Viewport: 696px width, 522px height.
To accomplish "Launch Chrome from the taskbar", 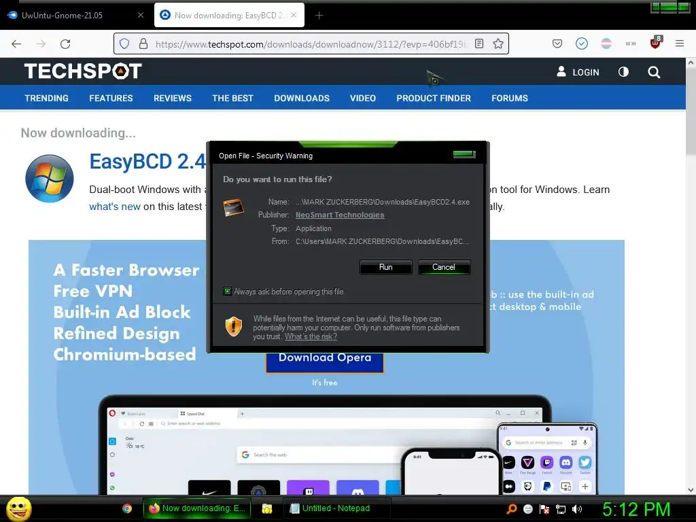I will point(127,508).
